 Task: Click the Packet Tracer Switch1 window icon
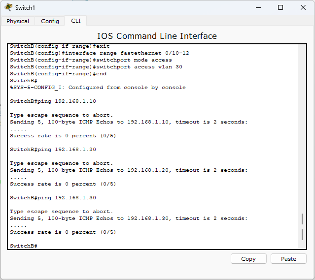coord(8,7)
